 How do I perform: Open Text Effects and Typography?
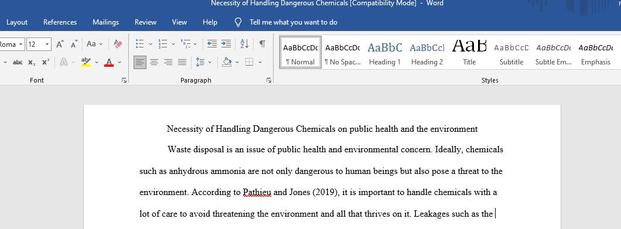[63, 62]
